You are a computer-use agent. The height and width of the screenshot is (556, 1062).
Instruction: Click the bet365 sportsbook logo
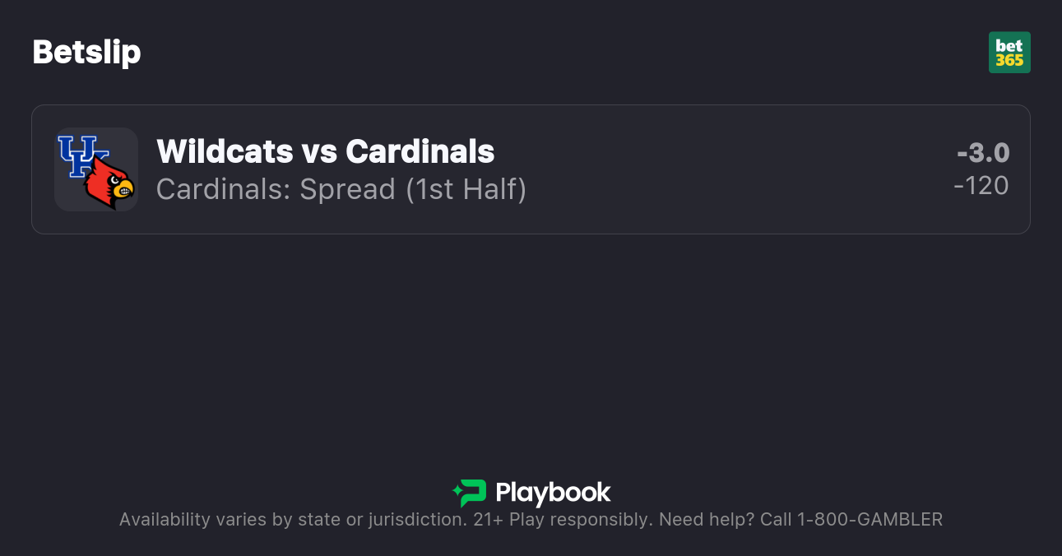coord(1009,53)
